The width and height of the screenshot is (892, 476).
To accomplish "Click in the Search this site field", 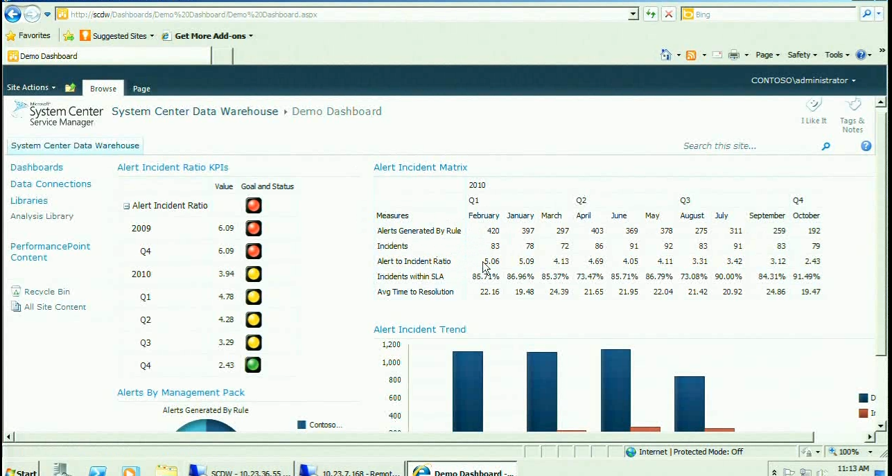I will pos(749,146).
